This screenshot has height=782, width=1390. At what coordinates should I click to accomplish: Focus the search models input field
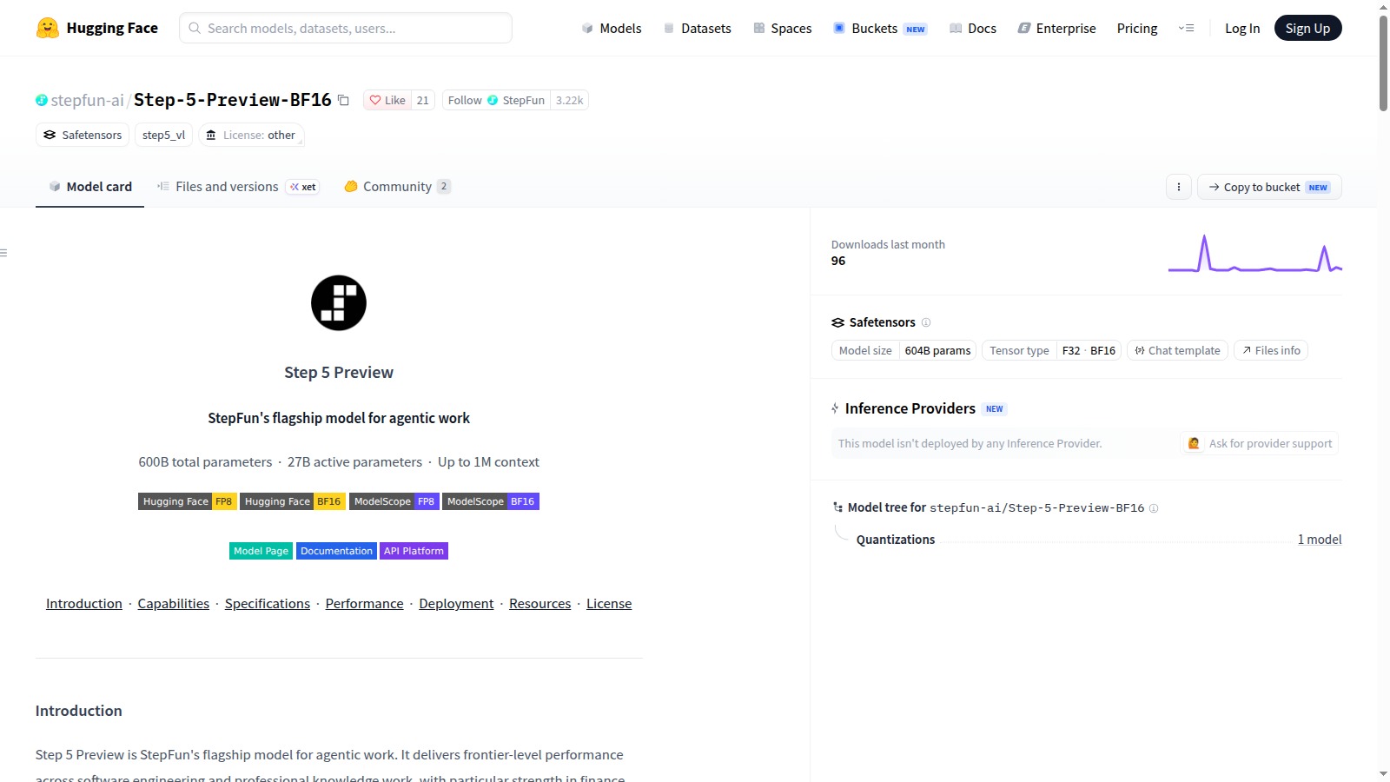coord(346,28)
